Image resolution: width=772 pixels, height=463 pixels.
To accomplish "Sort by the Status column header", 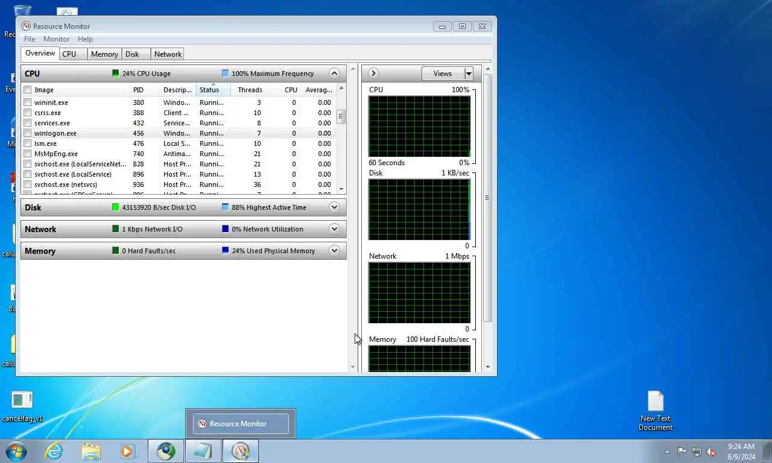I will click(213, 90).
